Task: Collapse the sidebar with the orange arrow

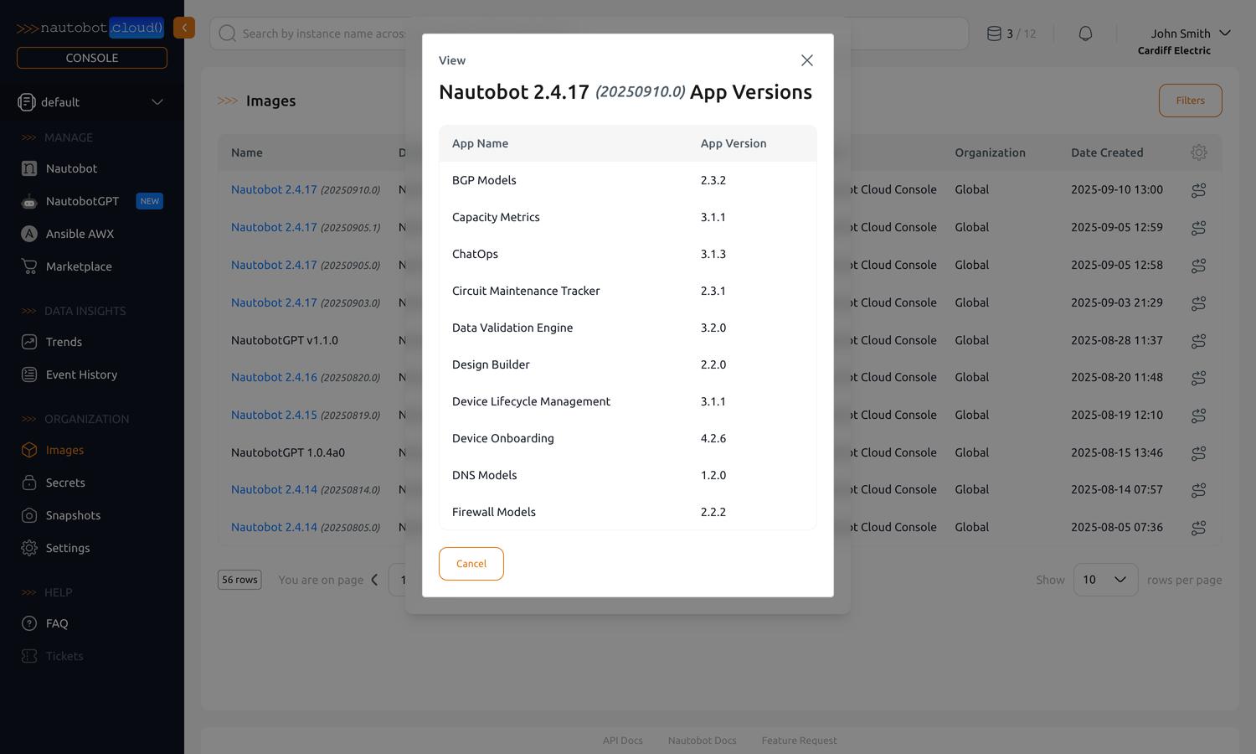Action: pyautogui.click(x=184, y=28)
